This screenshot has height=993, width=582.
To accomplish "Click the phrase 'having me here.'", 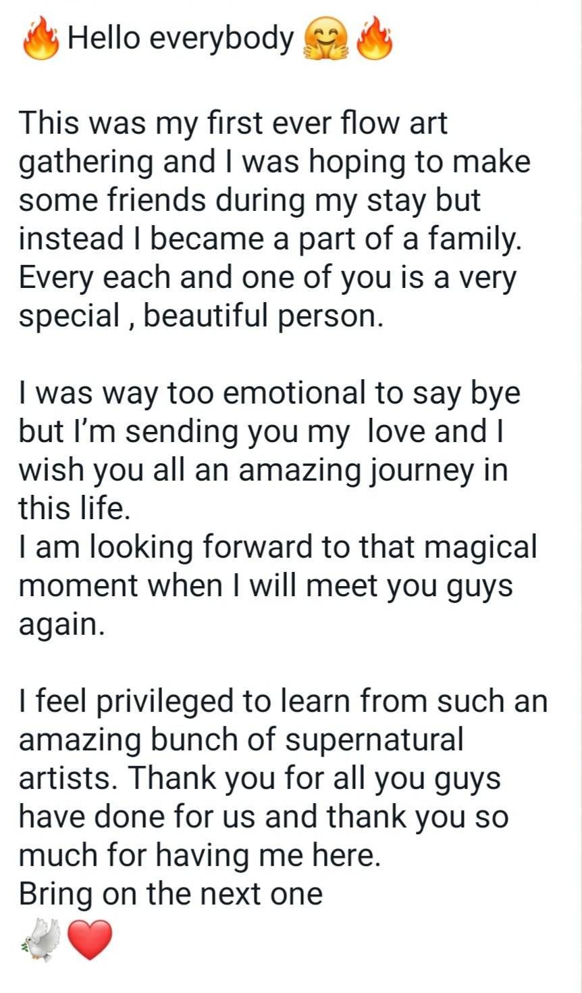I will point(269,856).
